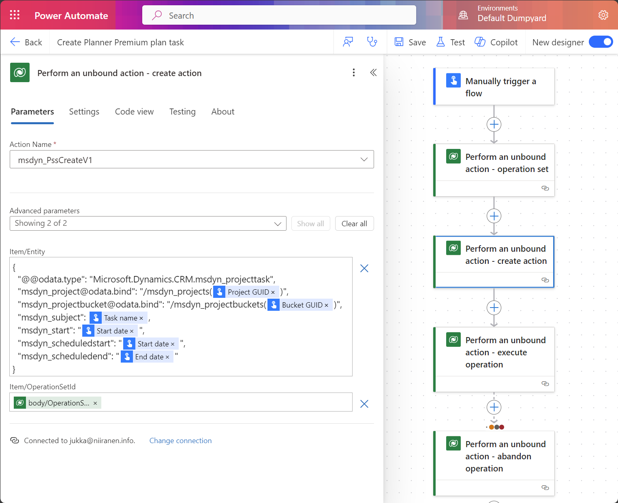Click the Change connection link

point(180,441)
